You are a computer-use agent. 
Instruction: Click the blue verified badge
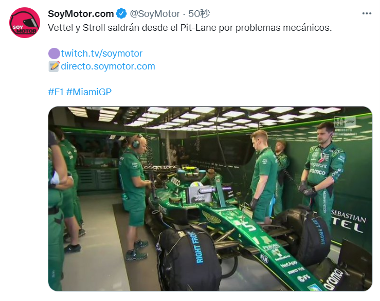(121, 13)
